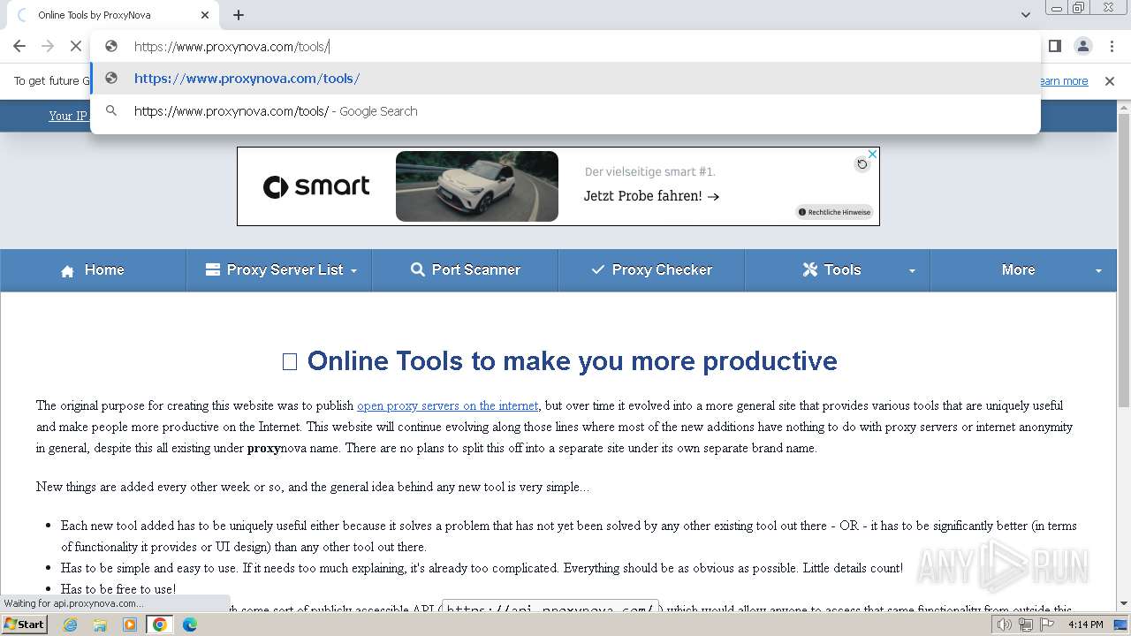Open the Chrome three-dot menu
This screenshot has width=1131, height=636.
click(x=1111, y=46)
